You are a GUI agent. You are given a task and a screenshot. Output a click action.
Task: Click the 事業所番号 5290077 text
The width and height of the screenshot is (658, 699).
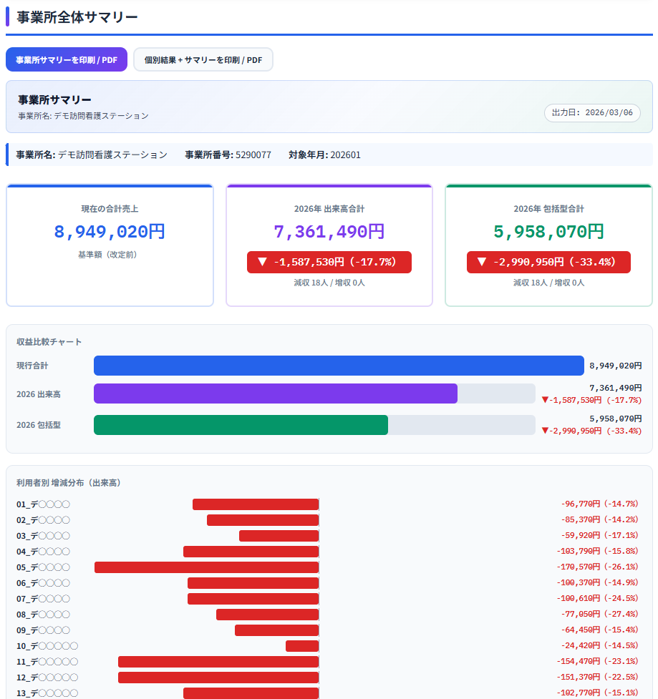228,155
